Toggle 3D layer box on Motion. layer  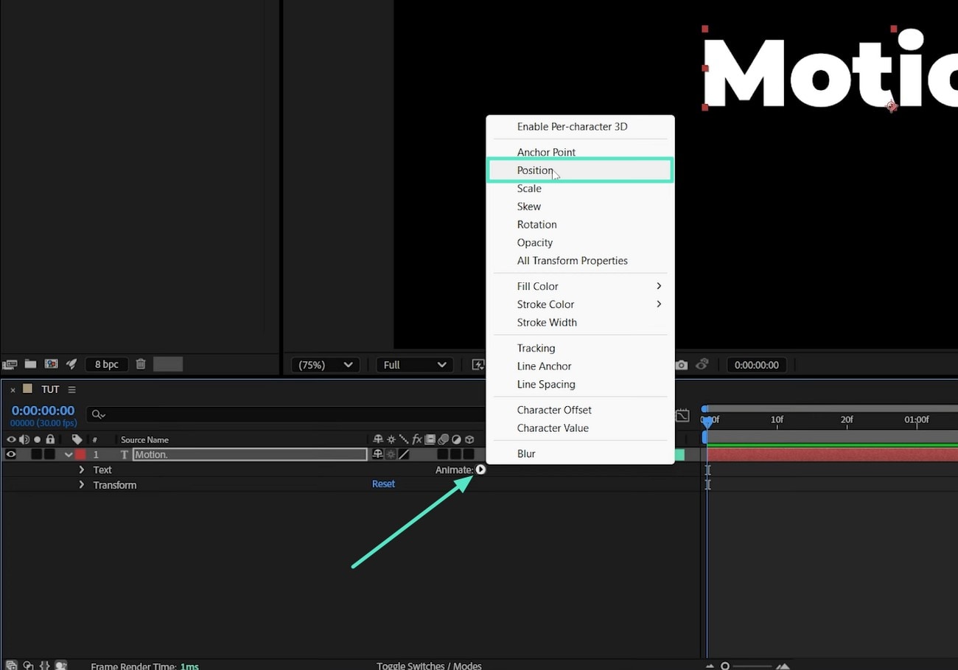pos(469,455)
